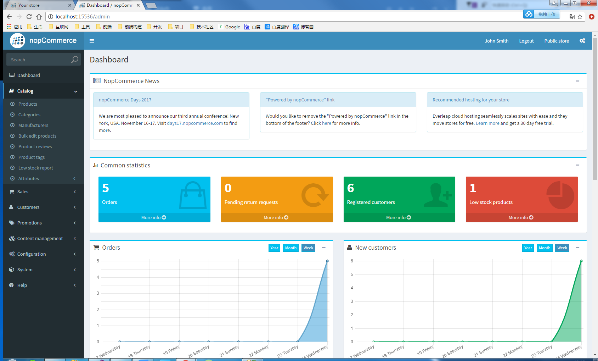
Task: Open the Public store link
Action: pos(557,41)
